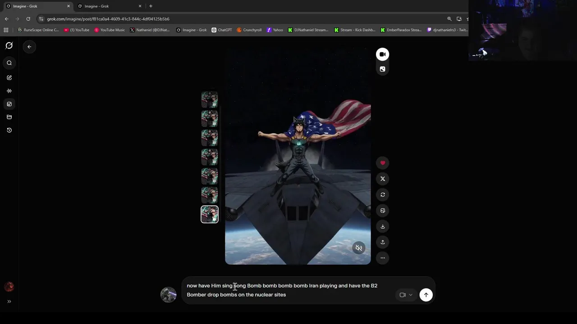Select the sixth video thumbnail in the list
The width and height of the screenshot is (577, 324).
(x=210, y=195)
